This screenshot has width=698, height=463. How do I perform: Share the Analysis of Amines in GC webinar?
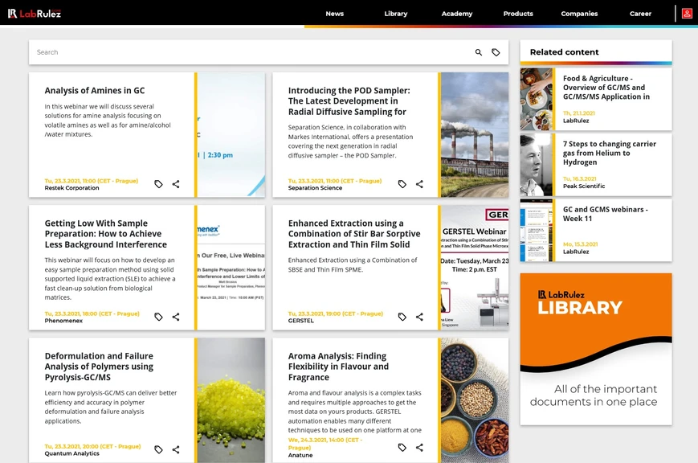click(x=176, y=184)
